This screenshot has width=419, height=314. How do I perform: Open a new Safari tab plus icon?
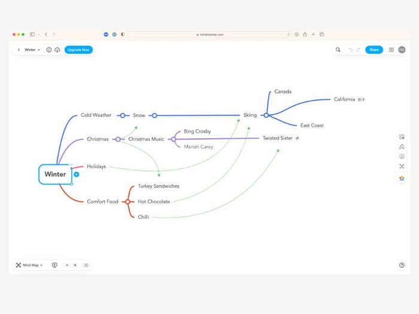(x=313, y=34)
